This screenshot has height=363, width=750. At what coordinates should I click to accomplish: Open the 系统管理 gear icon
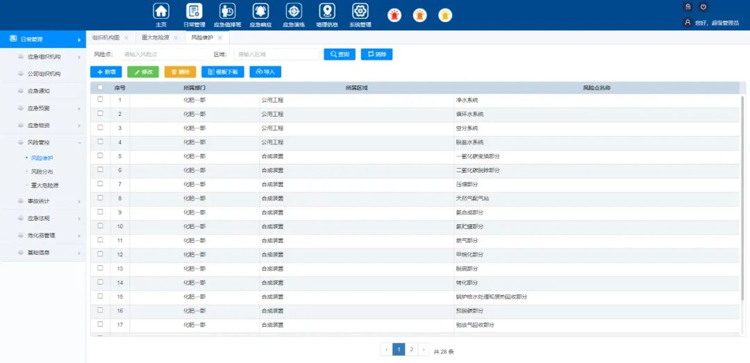click(360, 12)
